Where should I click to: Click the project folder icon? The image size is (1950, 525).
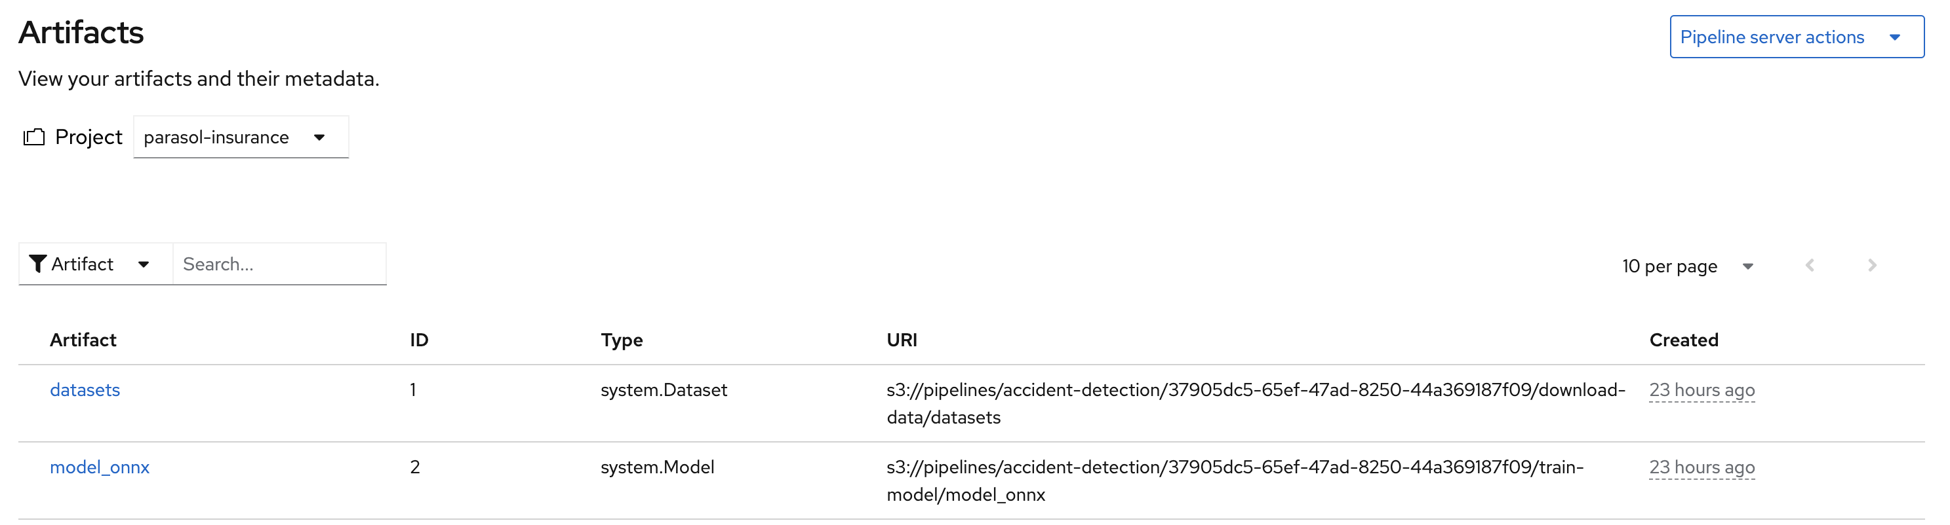[34, 137]
